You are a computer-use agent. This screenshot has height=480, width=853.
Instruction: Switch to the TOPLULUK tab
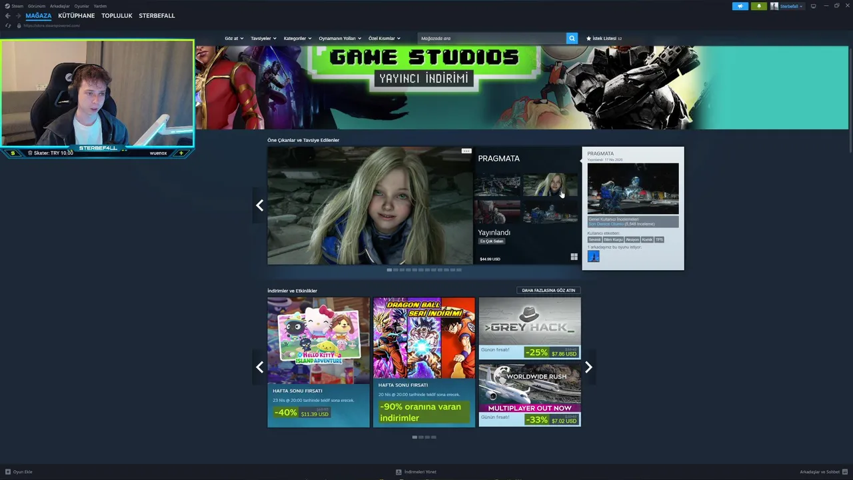click(x=117, y=16)
